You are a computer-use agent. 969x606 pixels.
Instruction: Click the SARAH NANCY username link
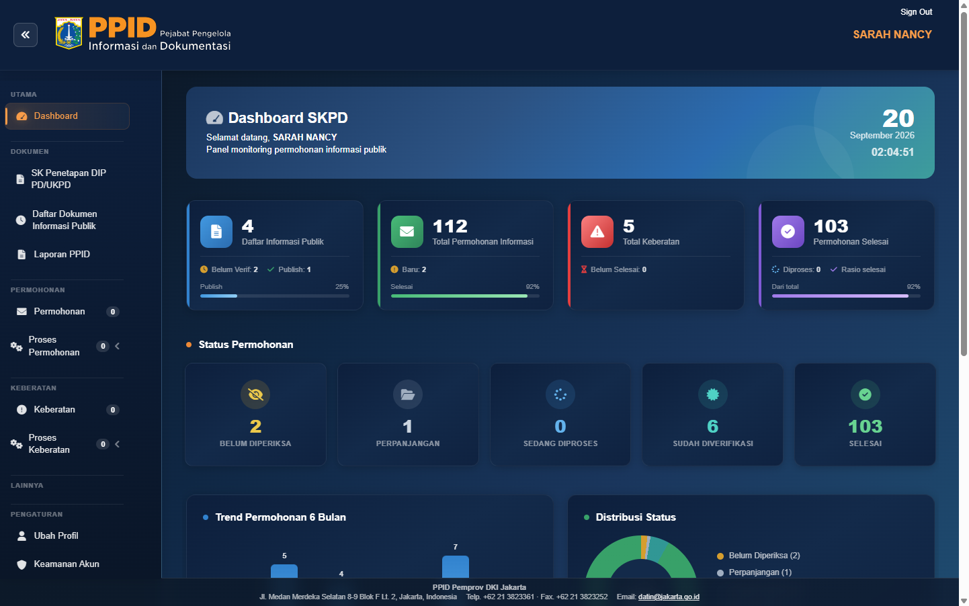(892, 34)
